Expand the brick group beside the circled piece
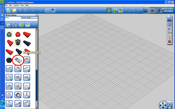 [x=27, y=60]
